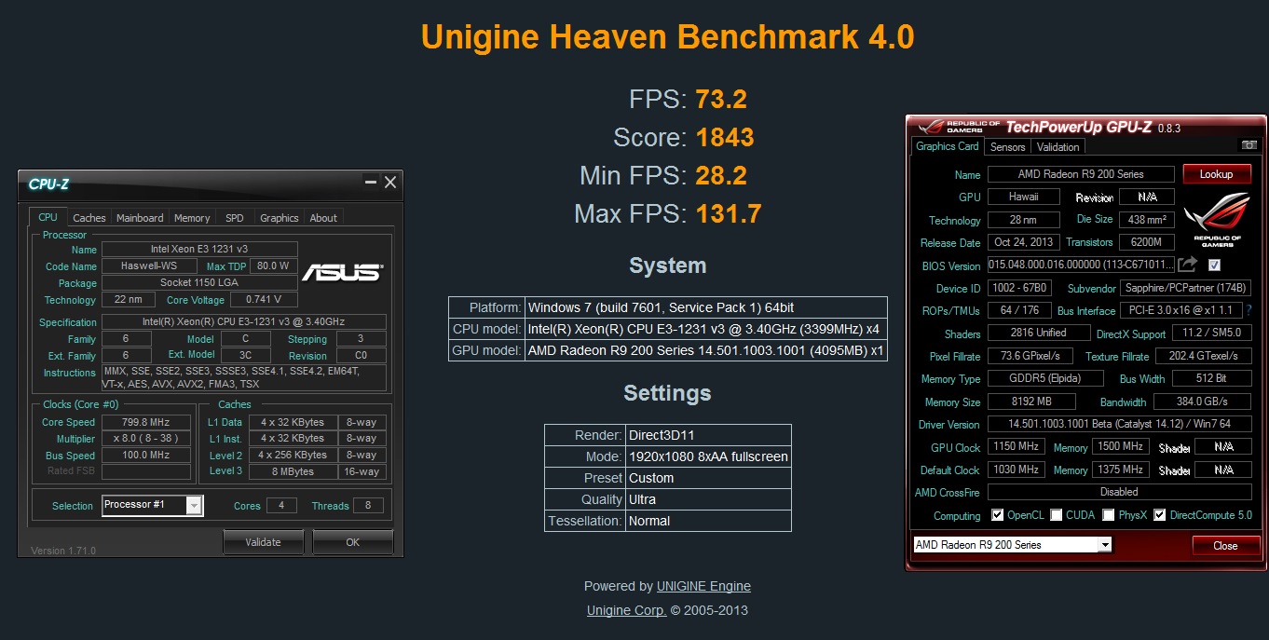Viewport: 1269px width, 640px height.
Task: Click the GPU field showing Hawaii
Action: point(1024,197)
